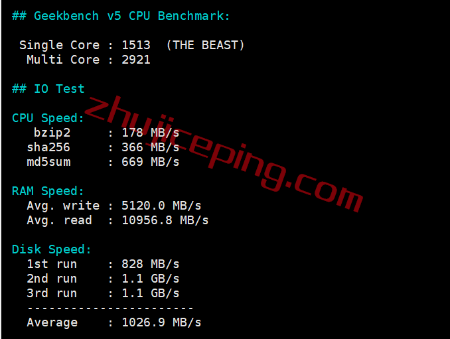Select the 1st run 828 MB/s value
The height and width of the screenshot is (339, 450).
tap(151, 264)
